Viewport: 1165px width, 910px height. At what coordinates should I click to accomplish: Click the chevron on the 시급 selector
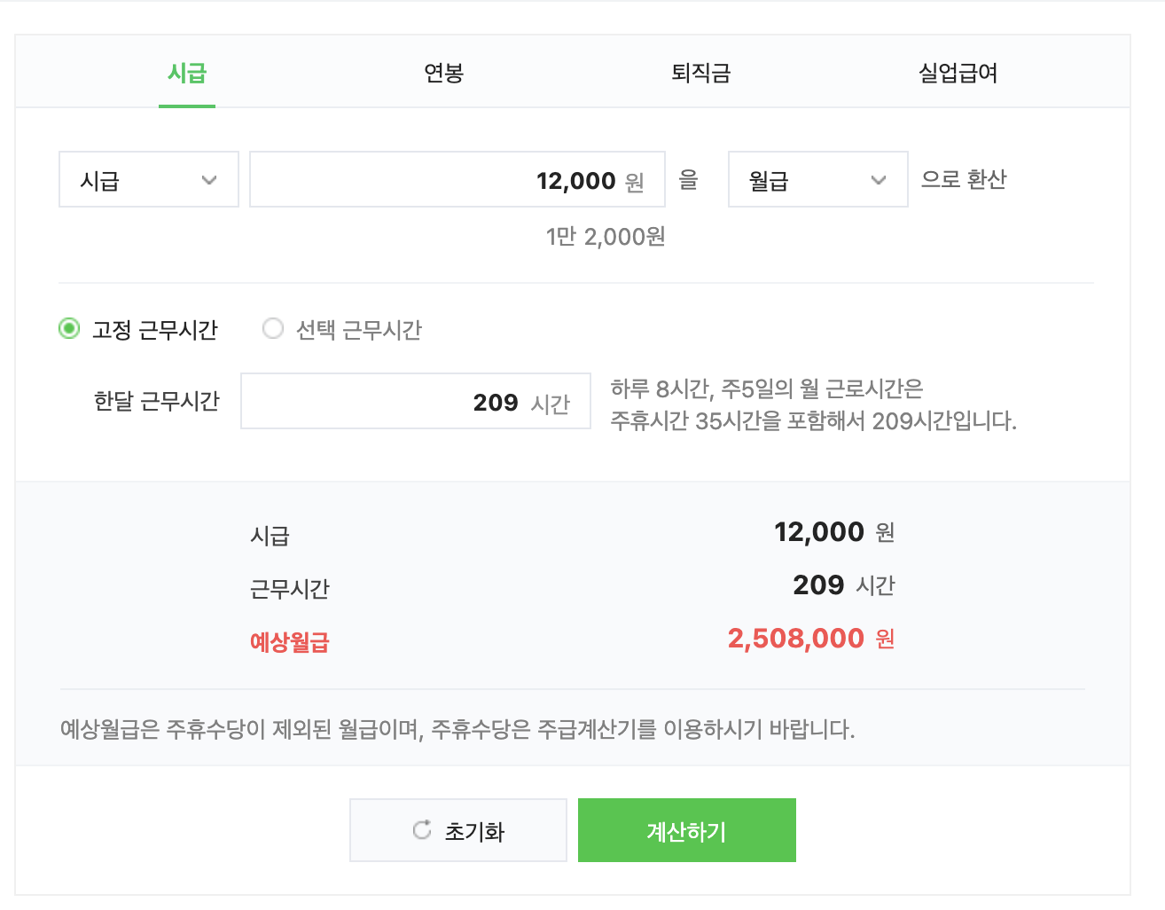210,179
